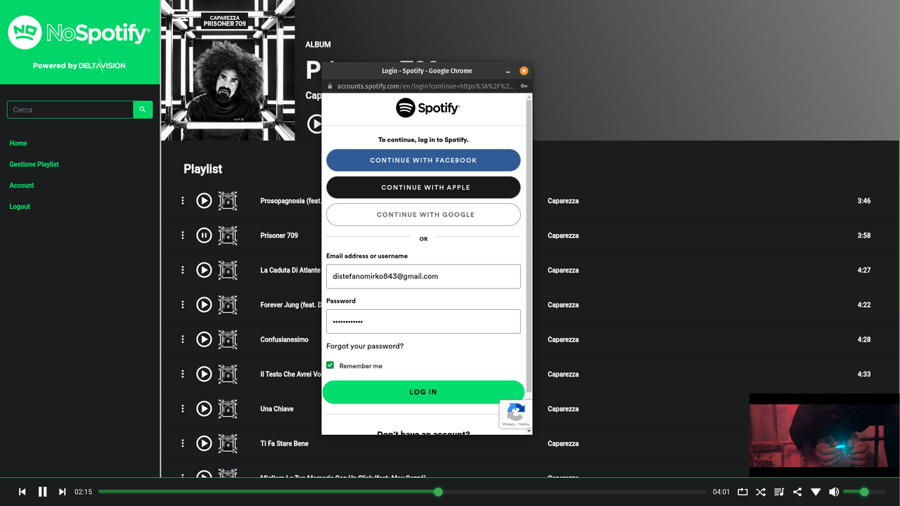Click the Confusianesimo track cover thumbnail
Screen dimensions: 900x506
pos(228,339)
